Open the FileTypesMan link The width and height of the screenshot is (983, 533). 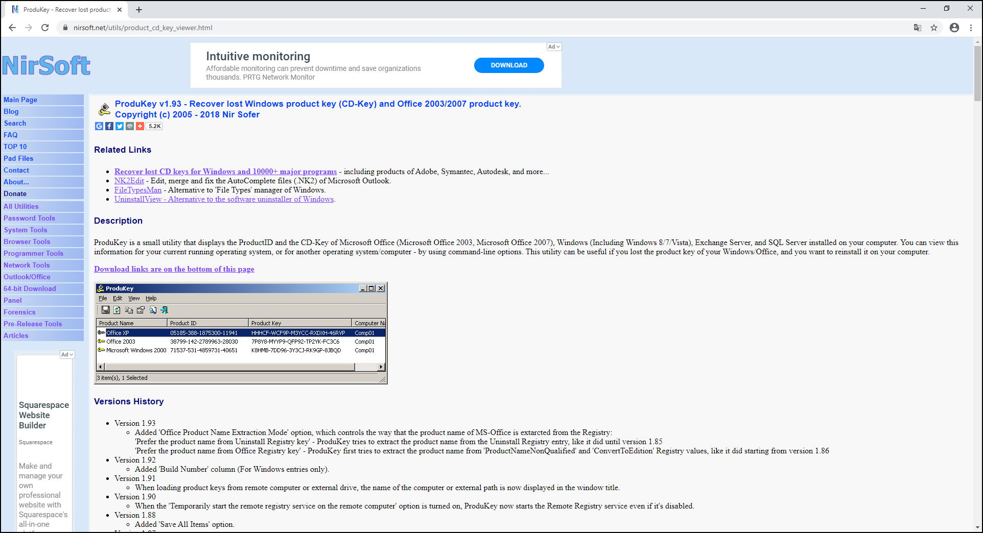click(138, 190)
